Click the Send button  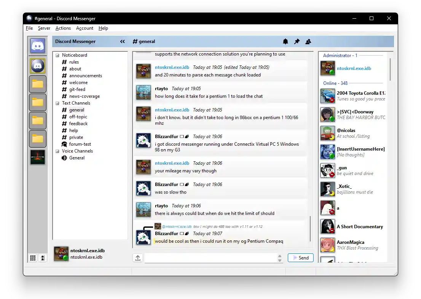pyautogui.click(x=300, y=258)
